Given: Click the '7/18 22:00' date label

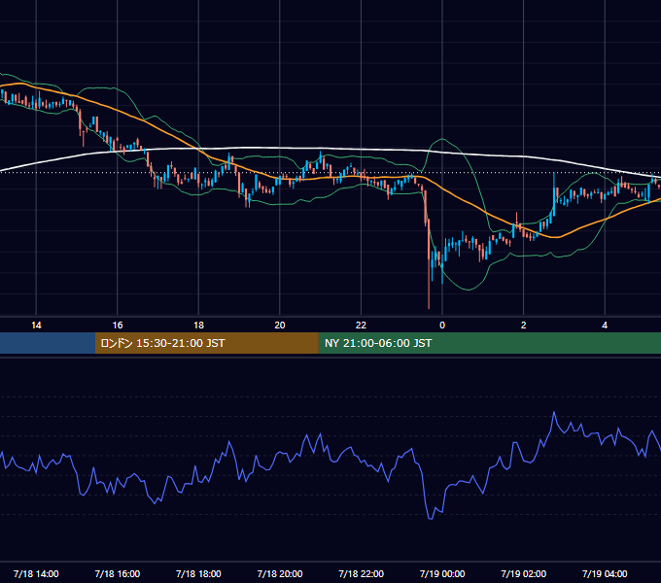Looking at the screenshot, I should (361, 573).
